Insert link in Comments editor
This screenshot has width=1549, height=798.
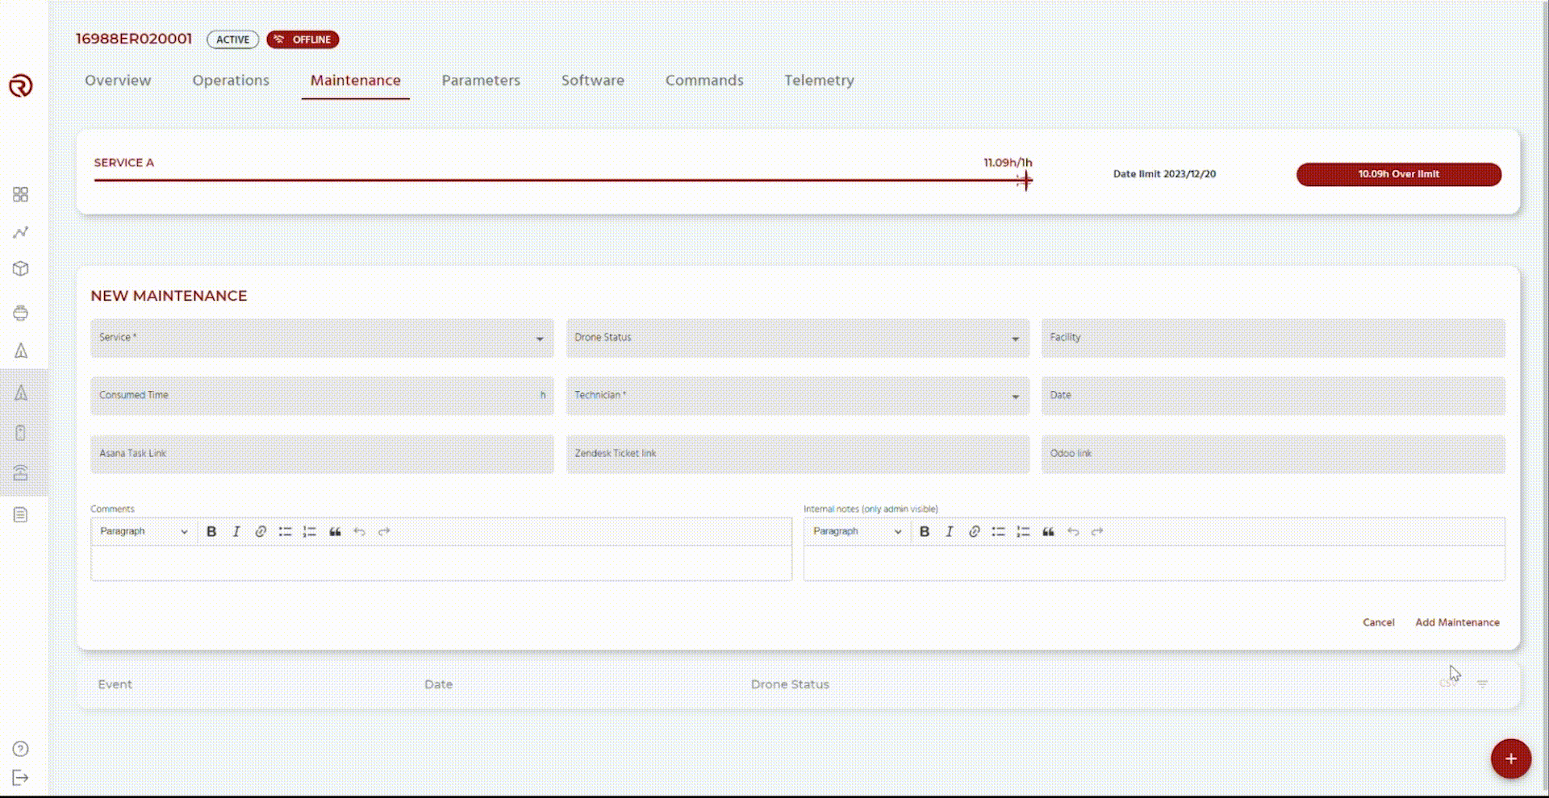[261, 531]
